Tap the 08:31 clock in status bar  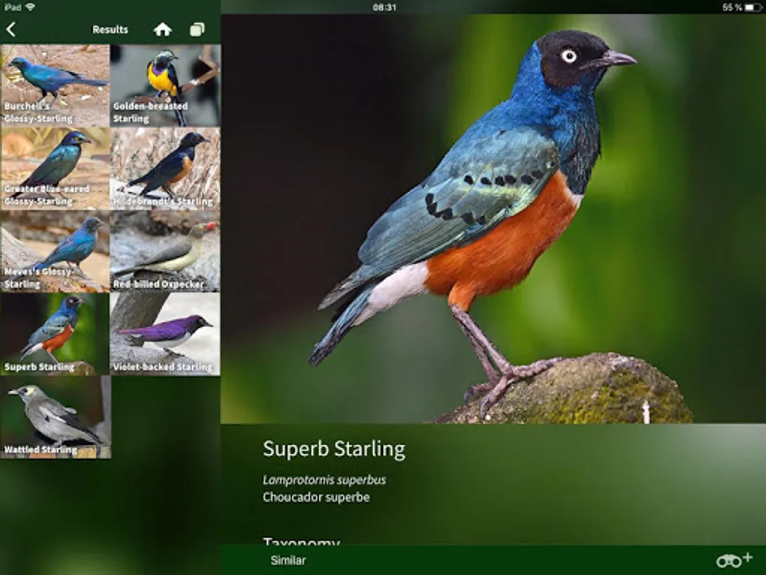point(384,7)
